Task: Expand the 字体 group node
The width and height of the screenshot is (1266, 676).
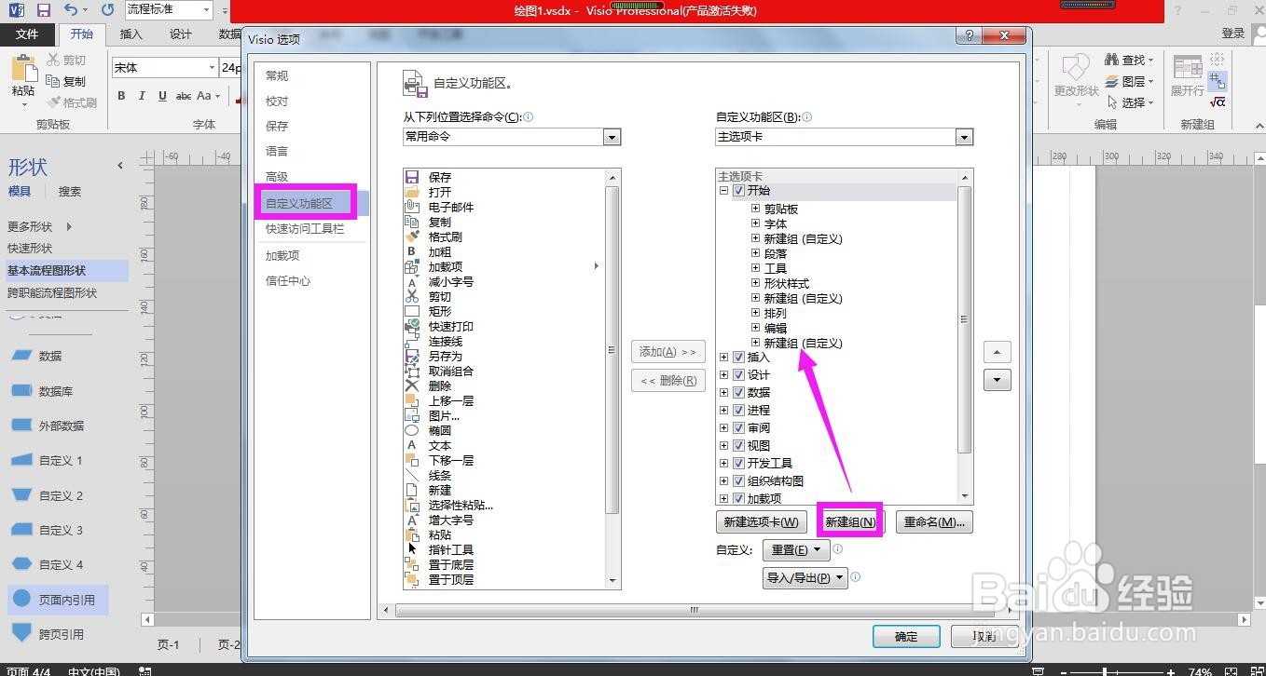Action: click(756, 223)
